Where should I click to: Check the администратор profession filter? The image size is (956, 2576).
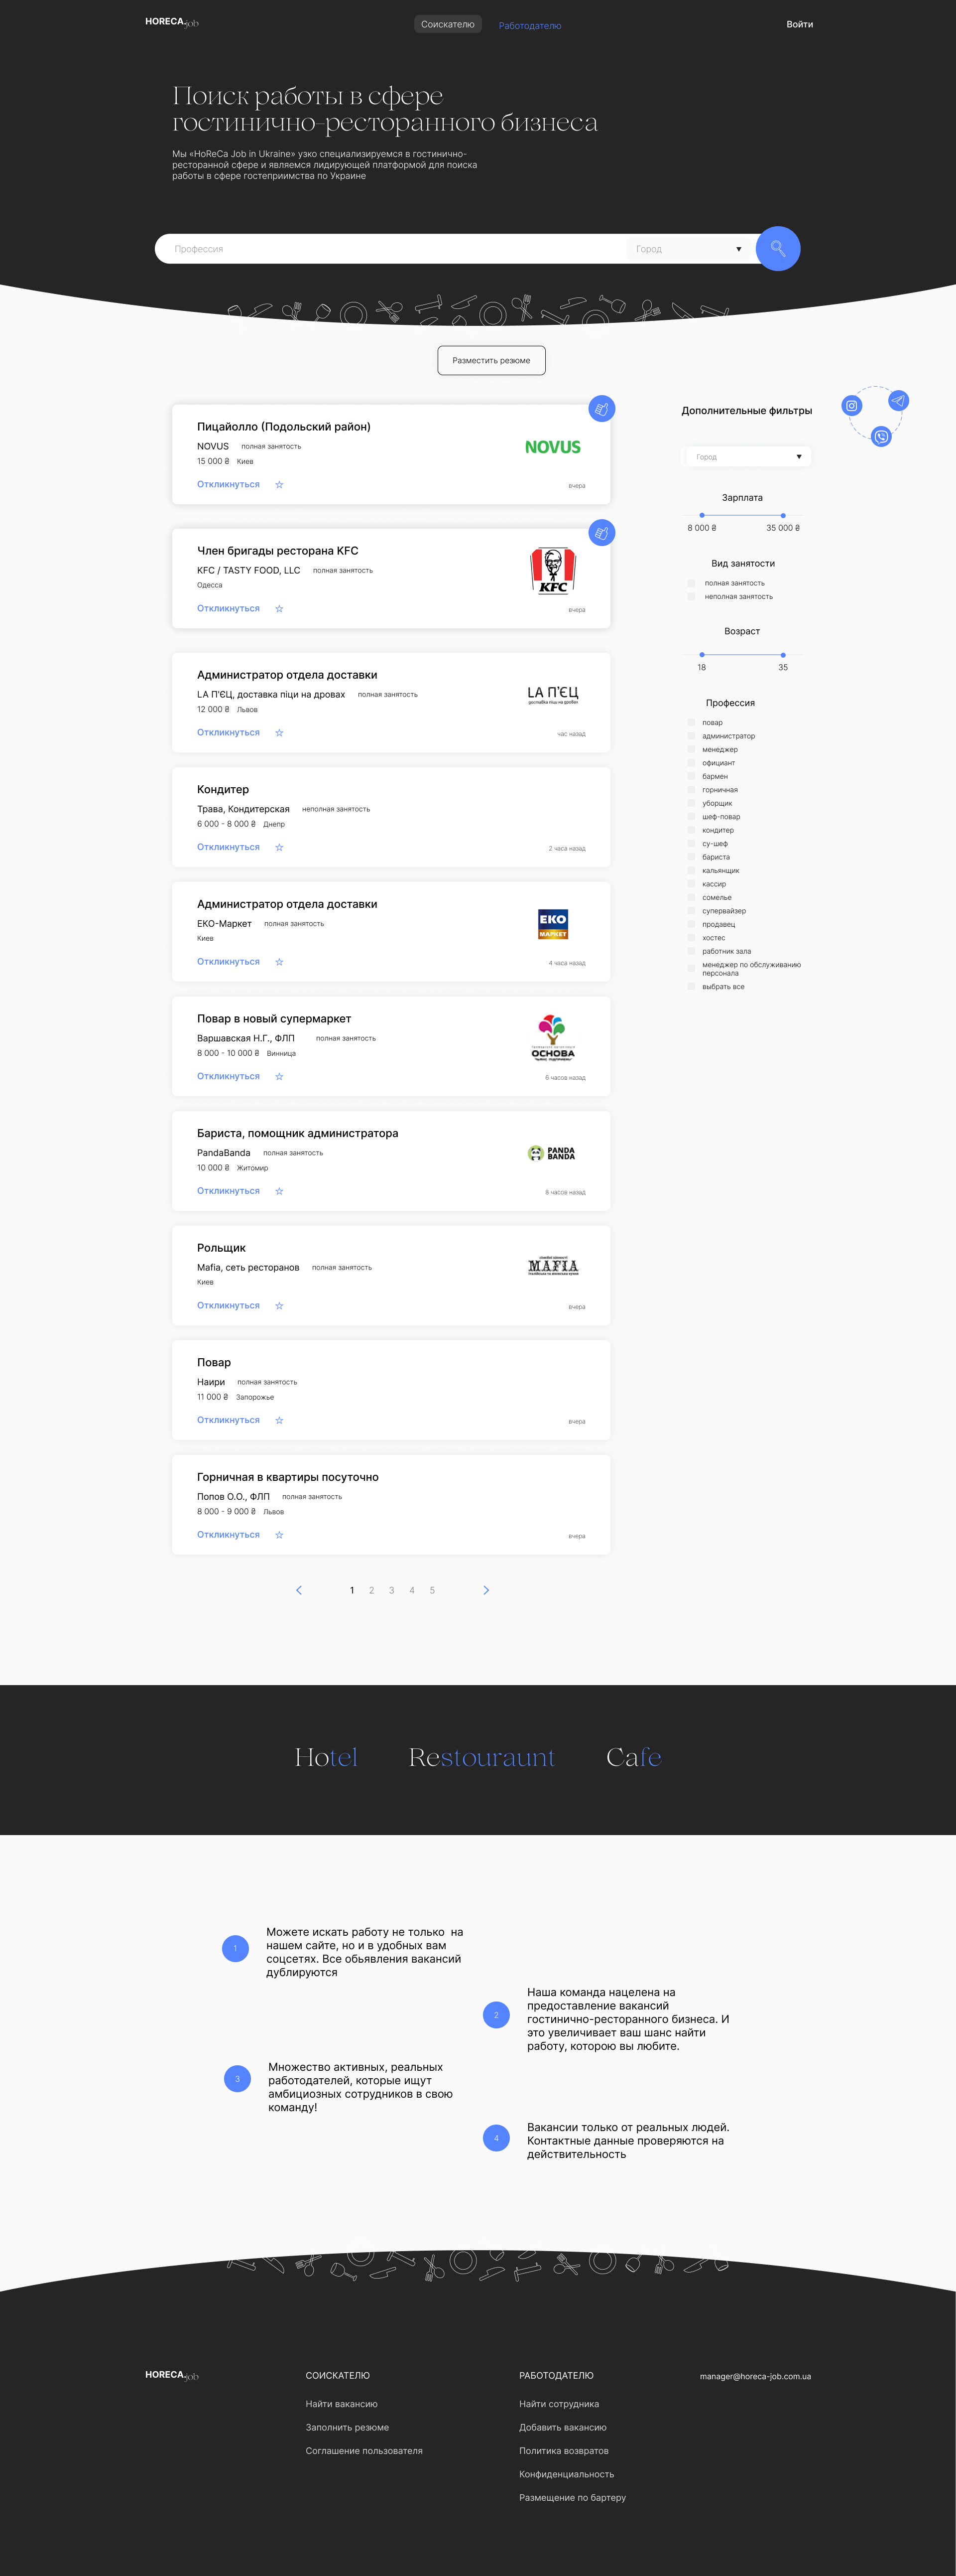click(691, 736)
